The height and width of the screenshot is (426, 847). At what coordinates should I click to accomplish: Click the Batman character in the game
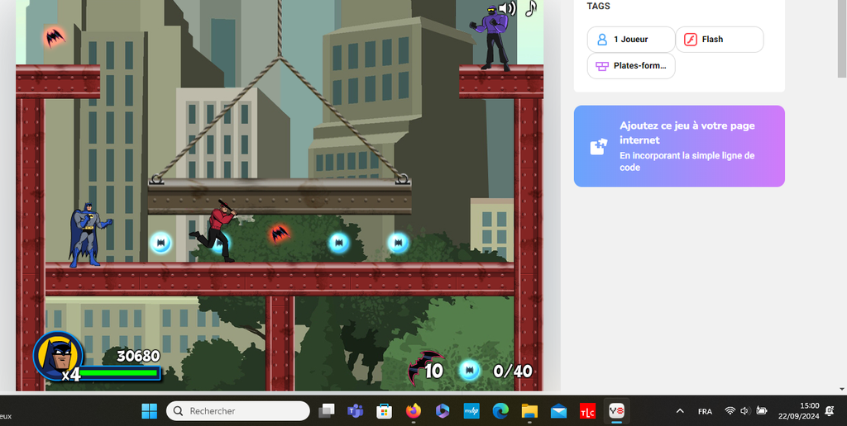point(87,234)
